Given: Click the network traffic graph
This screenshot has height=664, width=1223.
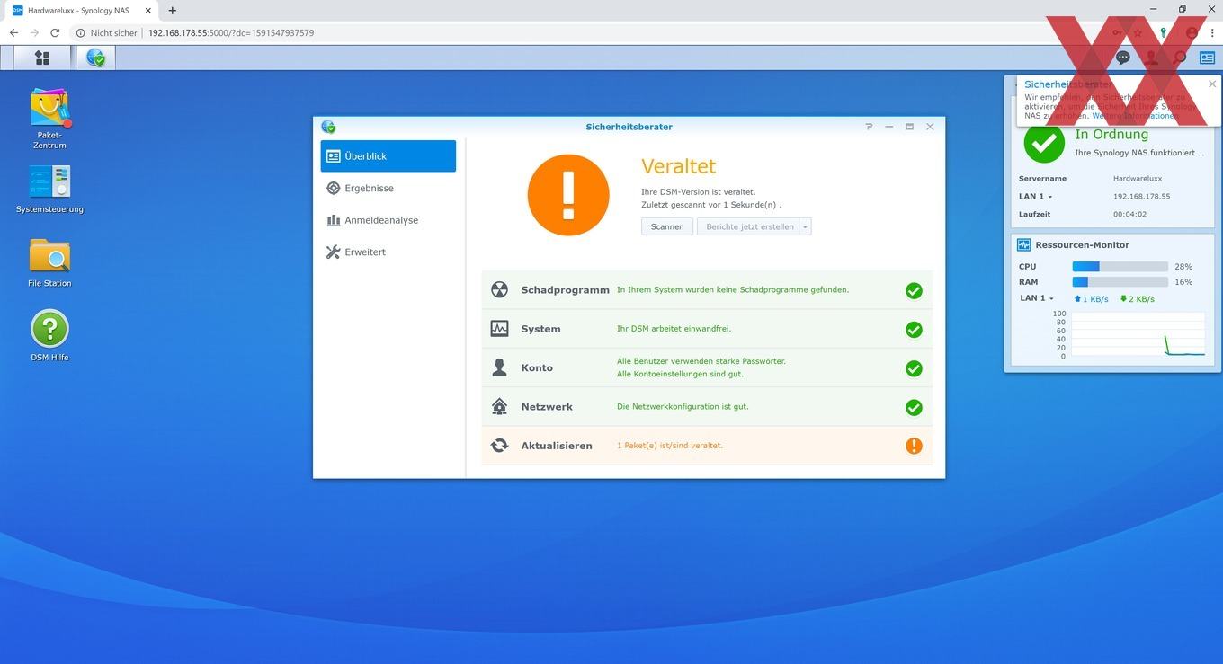Looking at the screenshot, I should pos(1138,334).
